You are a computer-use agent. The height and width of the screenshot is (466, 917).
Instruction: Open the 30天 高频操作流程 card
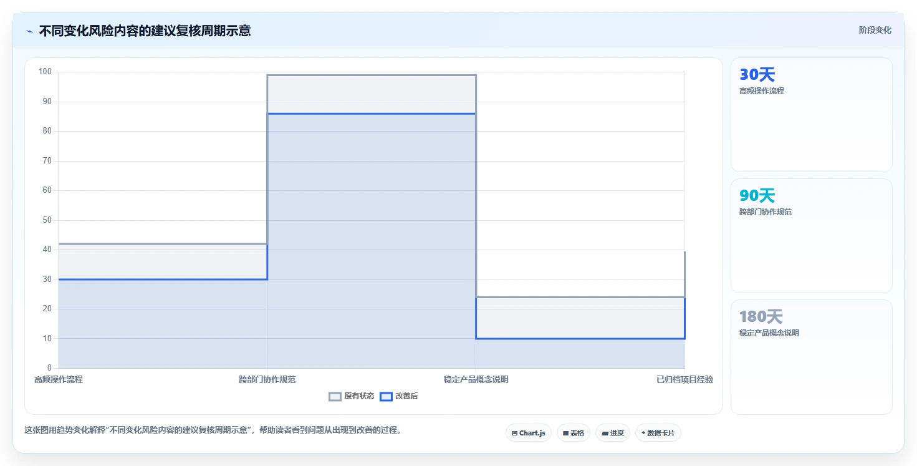point(812,115)
